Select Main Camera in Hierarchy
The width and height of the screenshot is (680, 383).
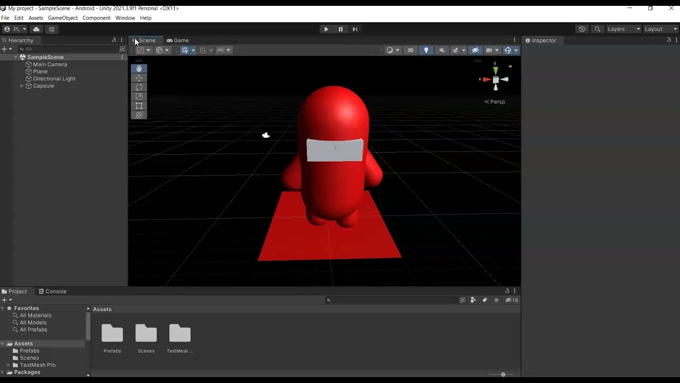click(50, 64)
